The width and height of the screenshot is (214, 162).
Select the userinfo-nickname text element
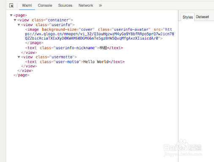point(74,48)
